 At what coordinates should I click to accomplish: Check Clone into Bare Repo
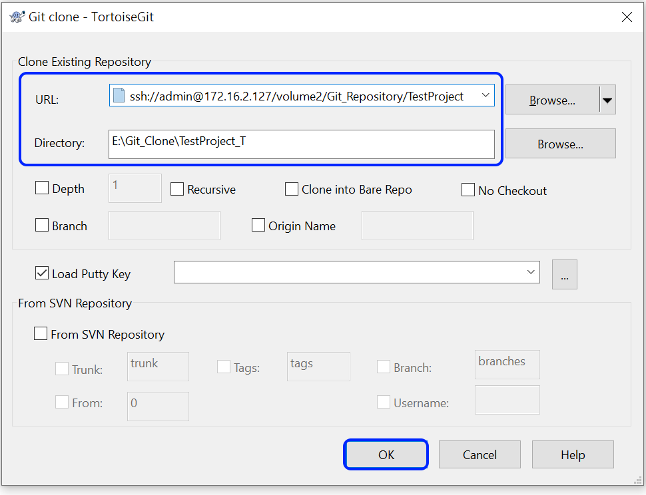pos(292,189)
